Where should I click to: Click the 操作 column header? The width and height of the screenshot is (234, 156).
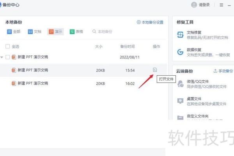click(156, 46)
